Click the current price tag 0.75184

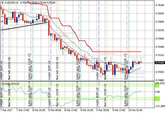pos(159,63)
